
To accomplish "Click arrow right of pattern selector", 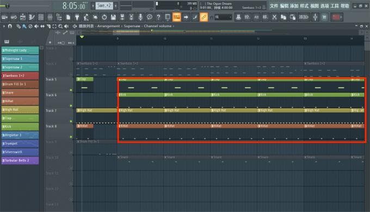I will (115, 5).
